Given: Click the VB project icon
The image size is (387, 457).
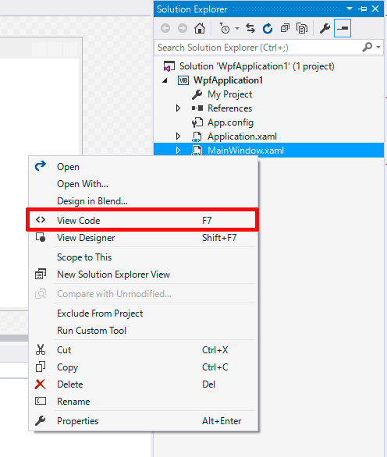Looking at the screenshot, I should (183, 80).
